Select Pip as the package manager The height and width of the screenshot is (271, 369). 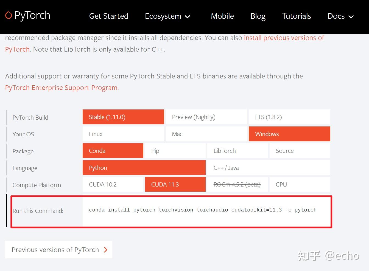[x=175, y=151]
